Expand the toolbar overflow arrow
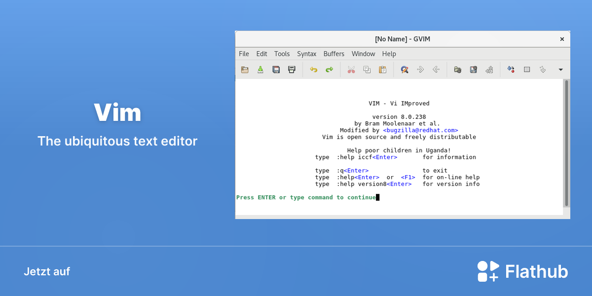 560,70
